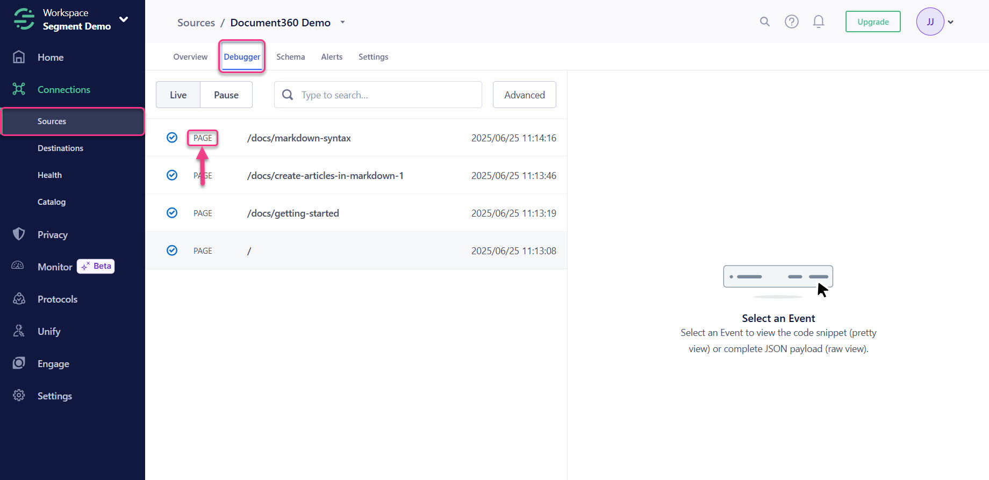
Task: Open the Protocols icon in sidebar
Action: click(x=19, y=299)
